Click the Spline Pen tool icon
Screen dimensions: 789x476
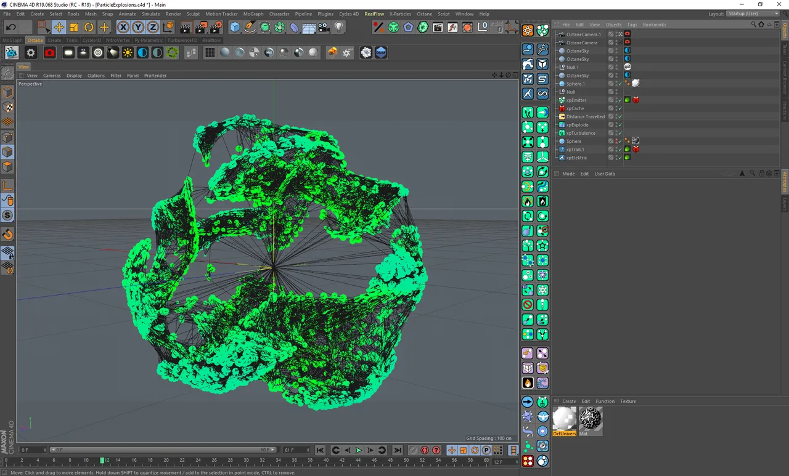click(250, 27)
